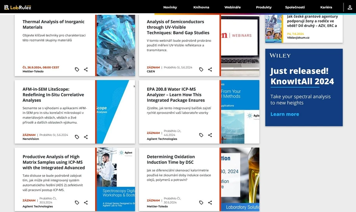Open Thermal Analysis of Inorganic Materials title
This screenshot has height=212, width=356.
[x=53, y=24]
